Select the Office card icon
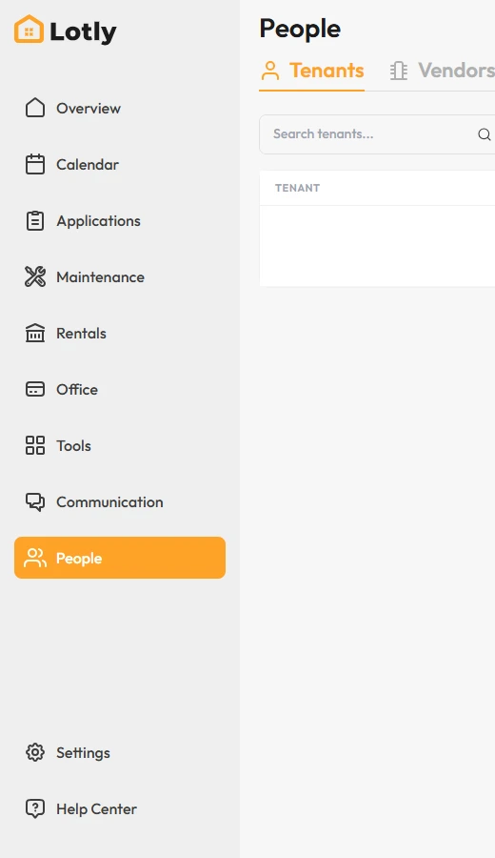The width and height of the screenshot is (495, 858). [35, 389]
